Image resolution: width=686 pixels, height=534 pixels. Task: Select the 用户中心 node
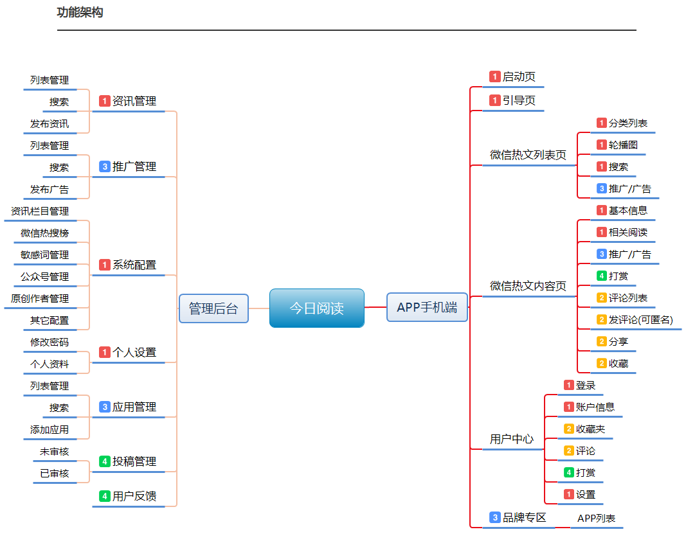coord(511,439)
